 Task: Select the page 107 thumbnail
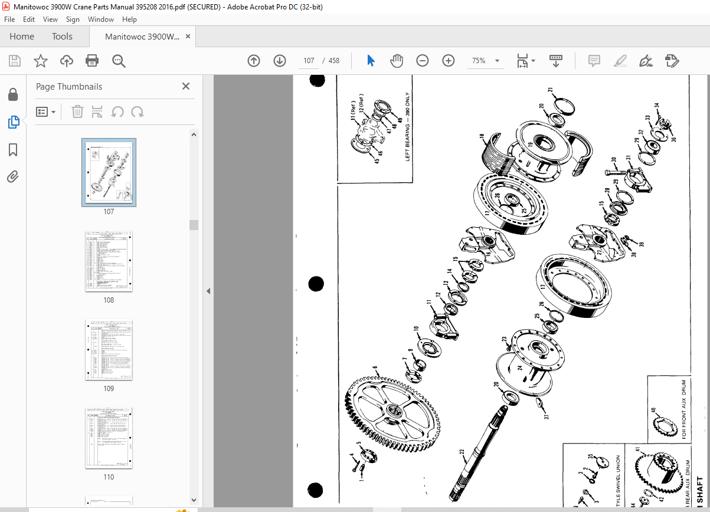point(109,173)
